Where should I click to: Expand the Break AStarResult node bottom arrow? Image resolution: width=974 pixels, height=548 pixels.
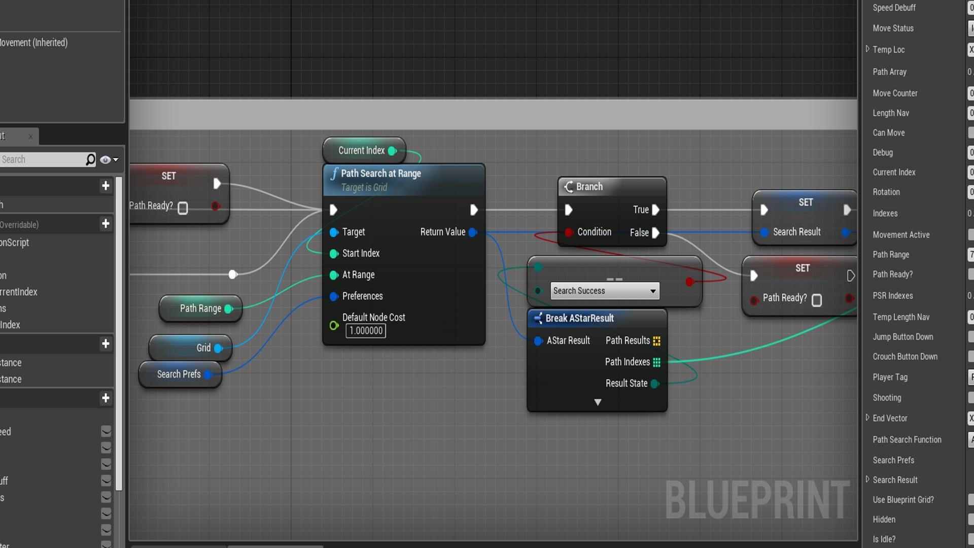597,402
